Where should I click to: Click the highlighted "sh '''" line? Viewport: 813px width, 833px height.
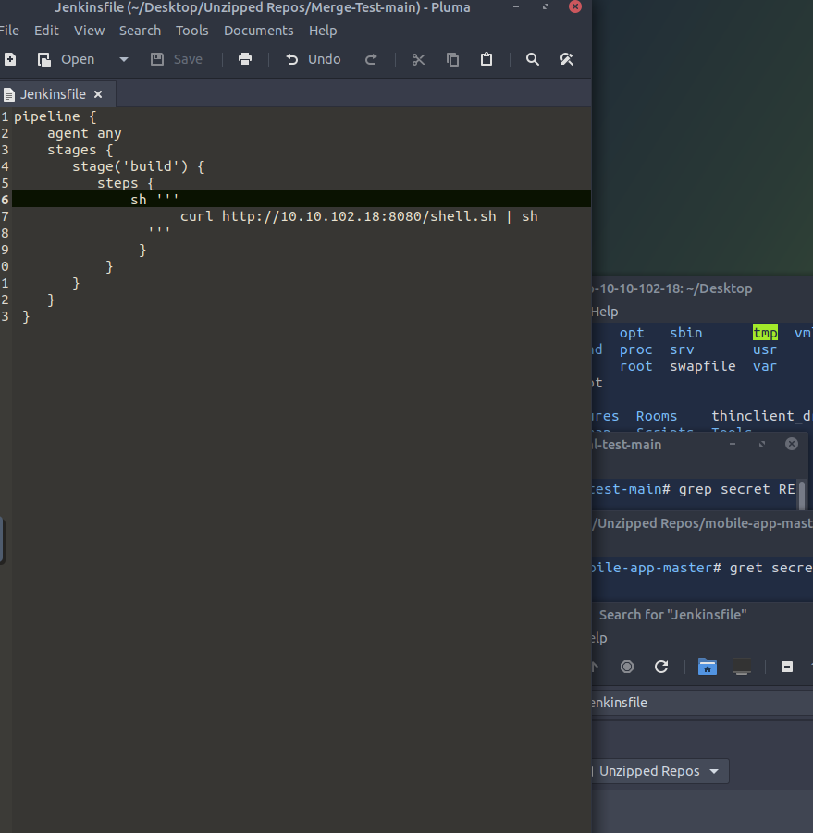click(302, 199)
